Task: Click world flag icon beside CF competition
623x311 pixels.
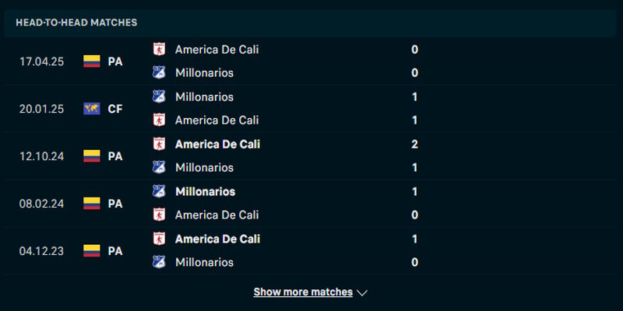Action: [x=92, y=109]
